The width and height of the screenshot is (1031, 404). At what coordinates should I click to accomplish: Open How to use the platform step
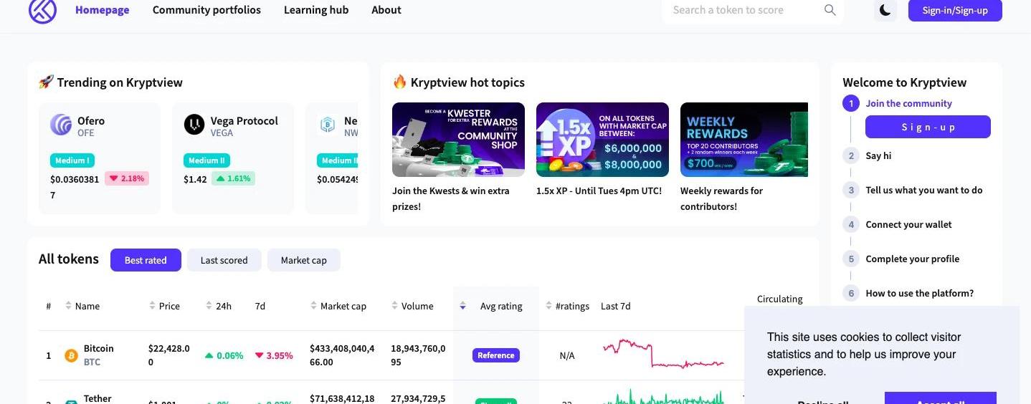point(919,293)
